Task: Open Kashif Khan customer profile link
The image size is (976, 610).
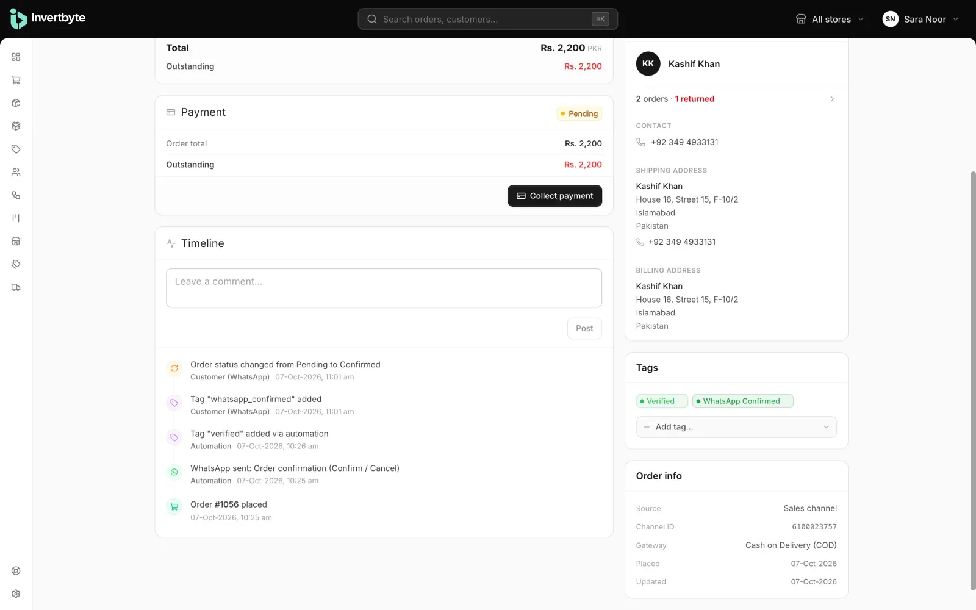Action: point(694,64)
